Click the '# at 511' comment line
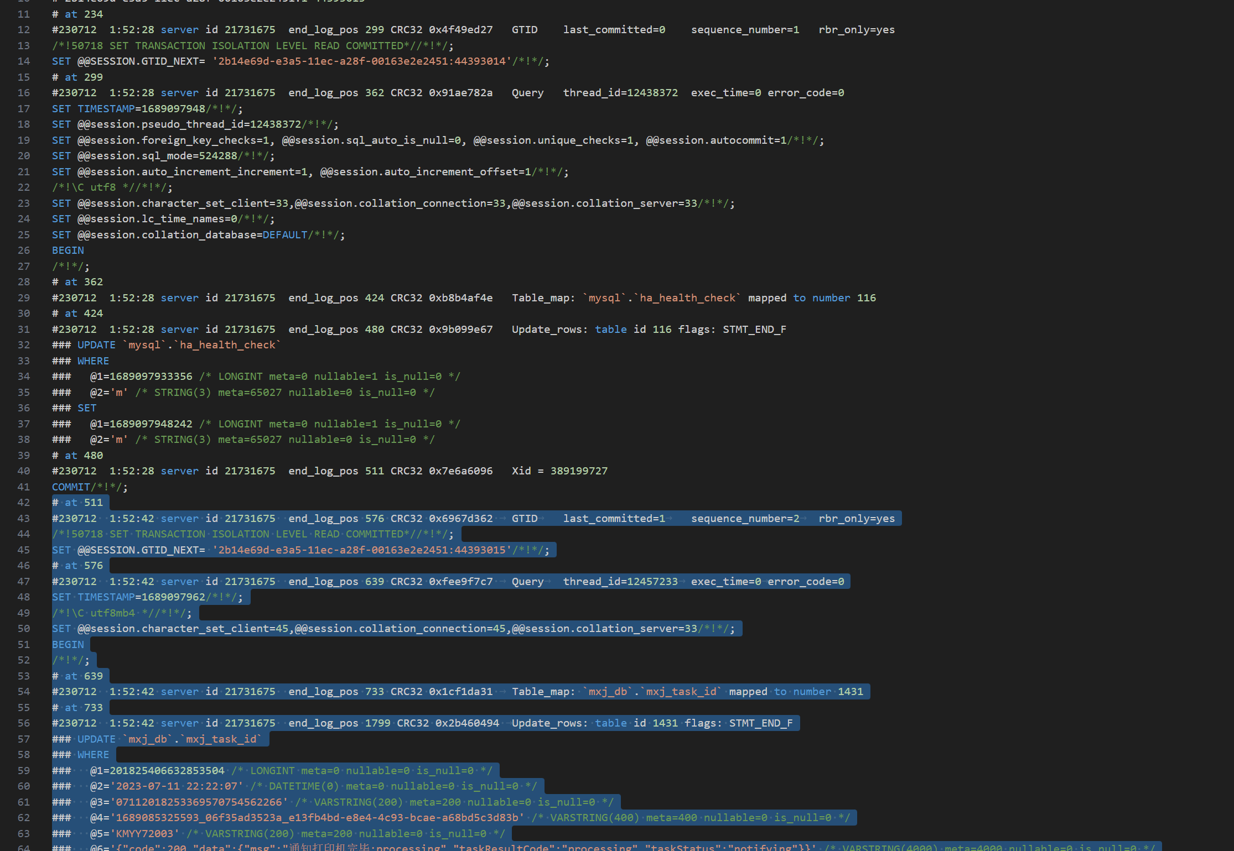This screenshot has height=851, width=1234. 77,503
